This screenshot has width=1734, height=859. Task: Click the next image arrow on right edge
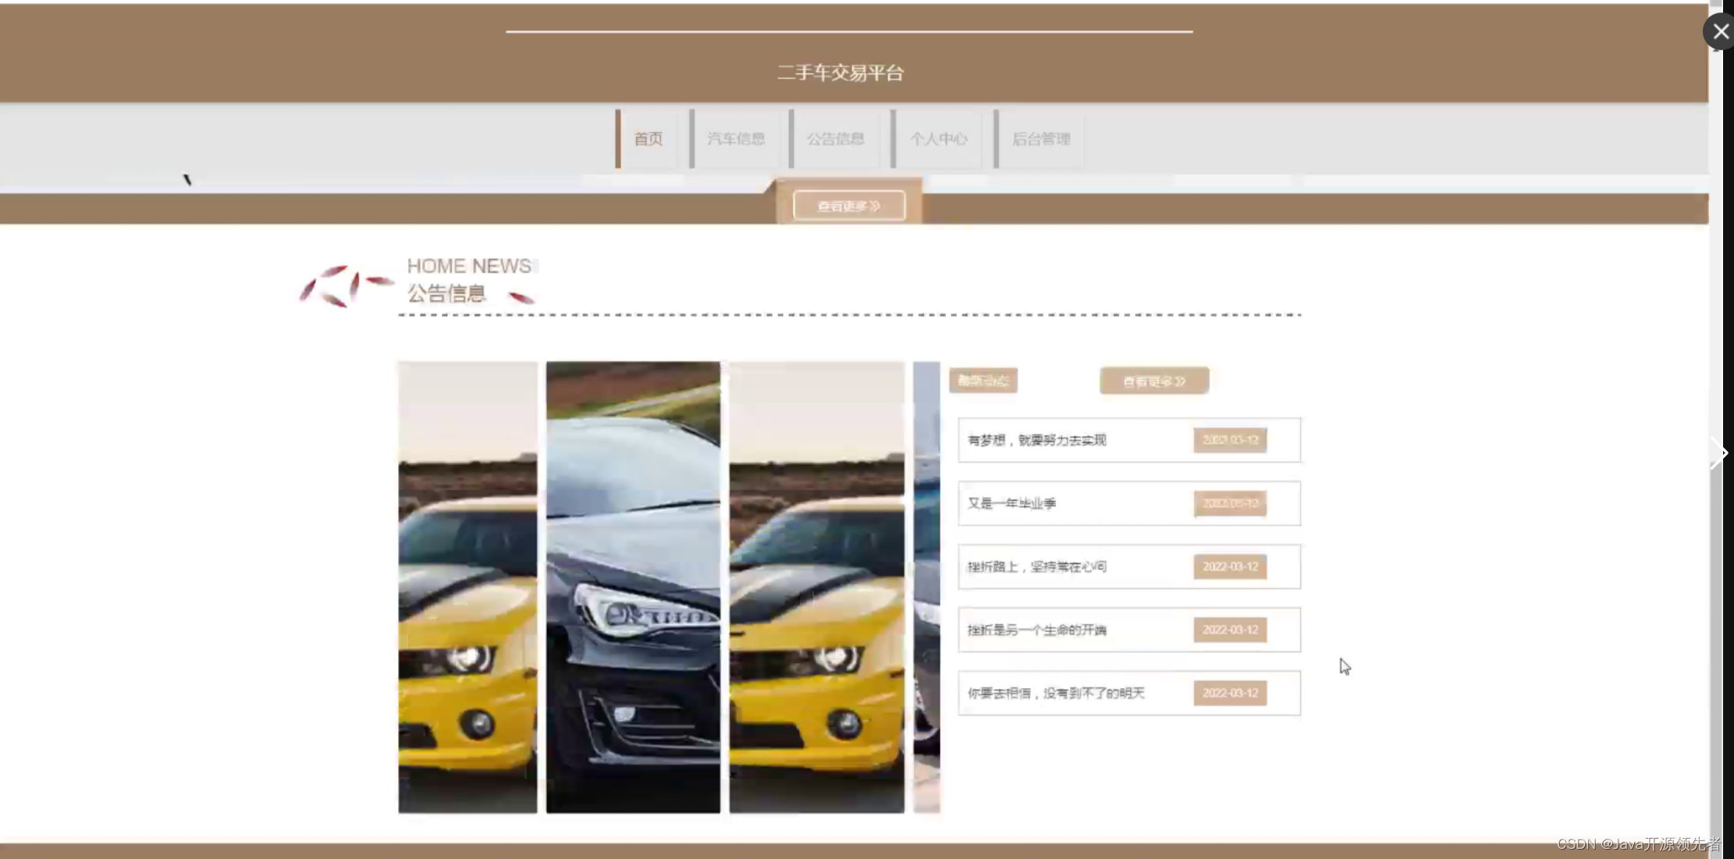1719,453
